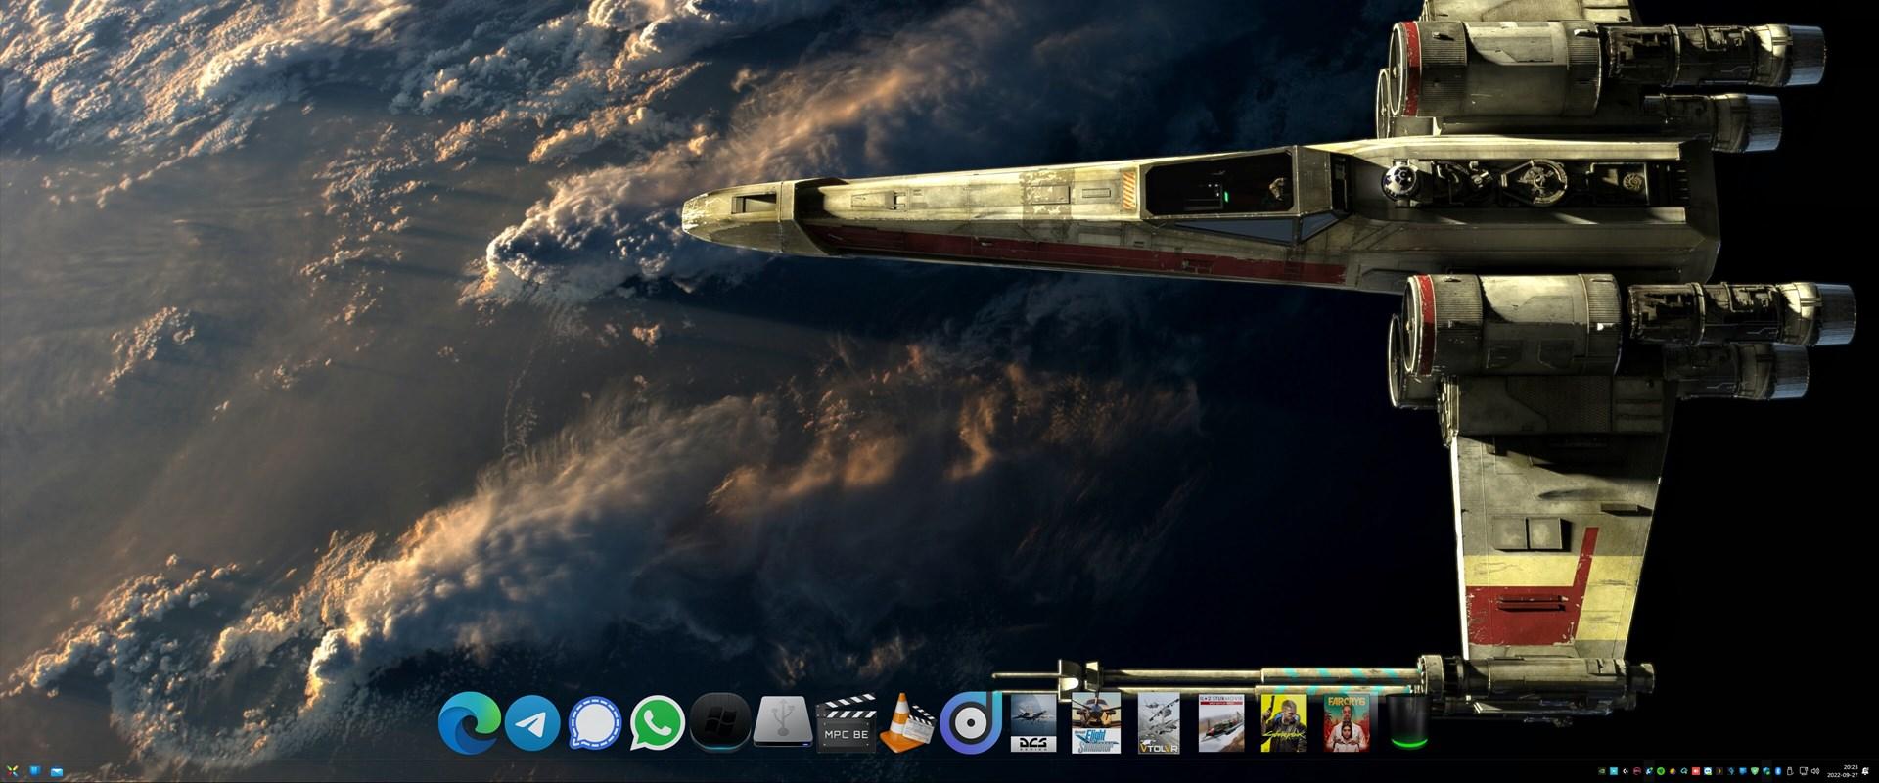
Task: Launch MPC-BE media player
Action: coord(846,725)
